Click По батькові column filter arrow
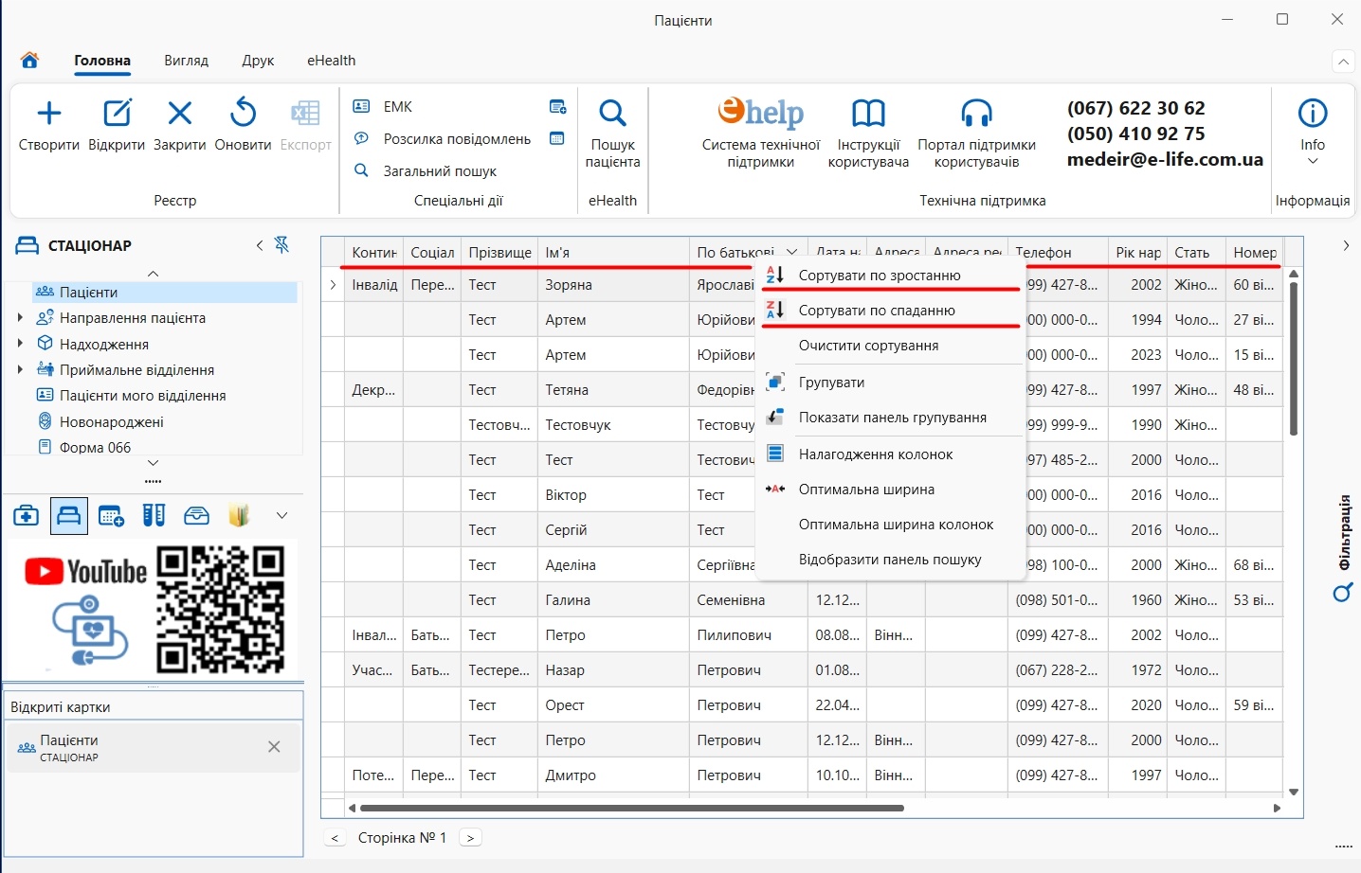1361x873 pixels. pyautogui.click(x=792, y=253)
